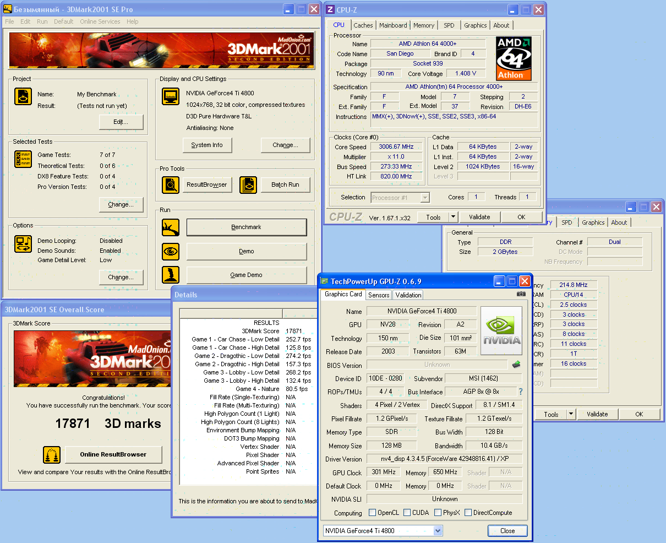This screenshot has height=543, width=666.
Task: Click the Game Demo joystick icon
Action: coord(171,275)
